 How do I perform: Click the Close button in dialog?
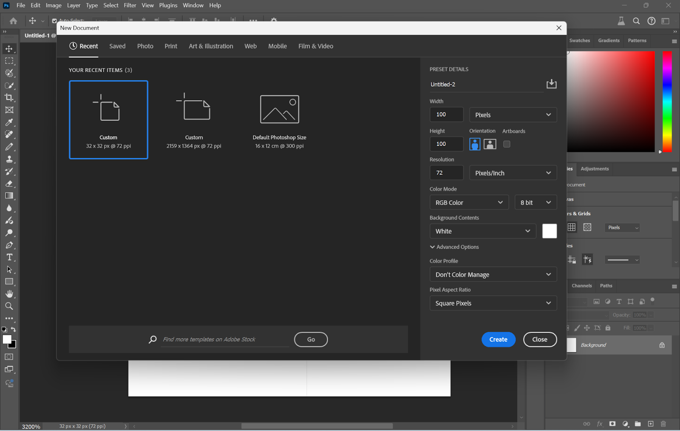pyautogui.click(x=540, y=339)
